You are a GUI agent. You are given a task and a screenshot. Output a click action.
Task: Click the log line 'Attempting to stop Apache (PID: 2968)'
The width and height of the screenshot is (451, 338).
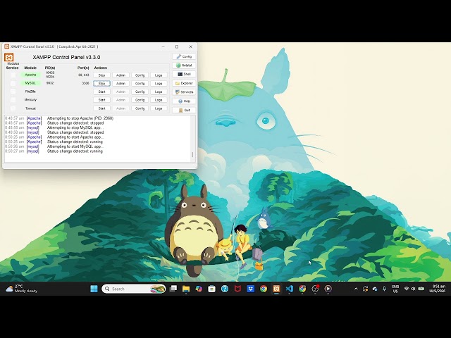[x=80, y=118]
